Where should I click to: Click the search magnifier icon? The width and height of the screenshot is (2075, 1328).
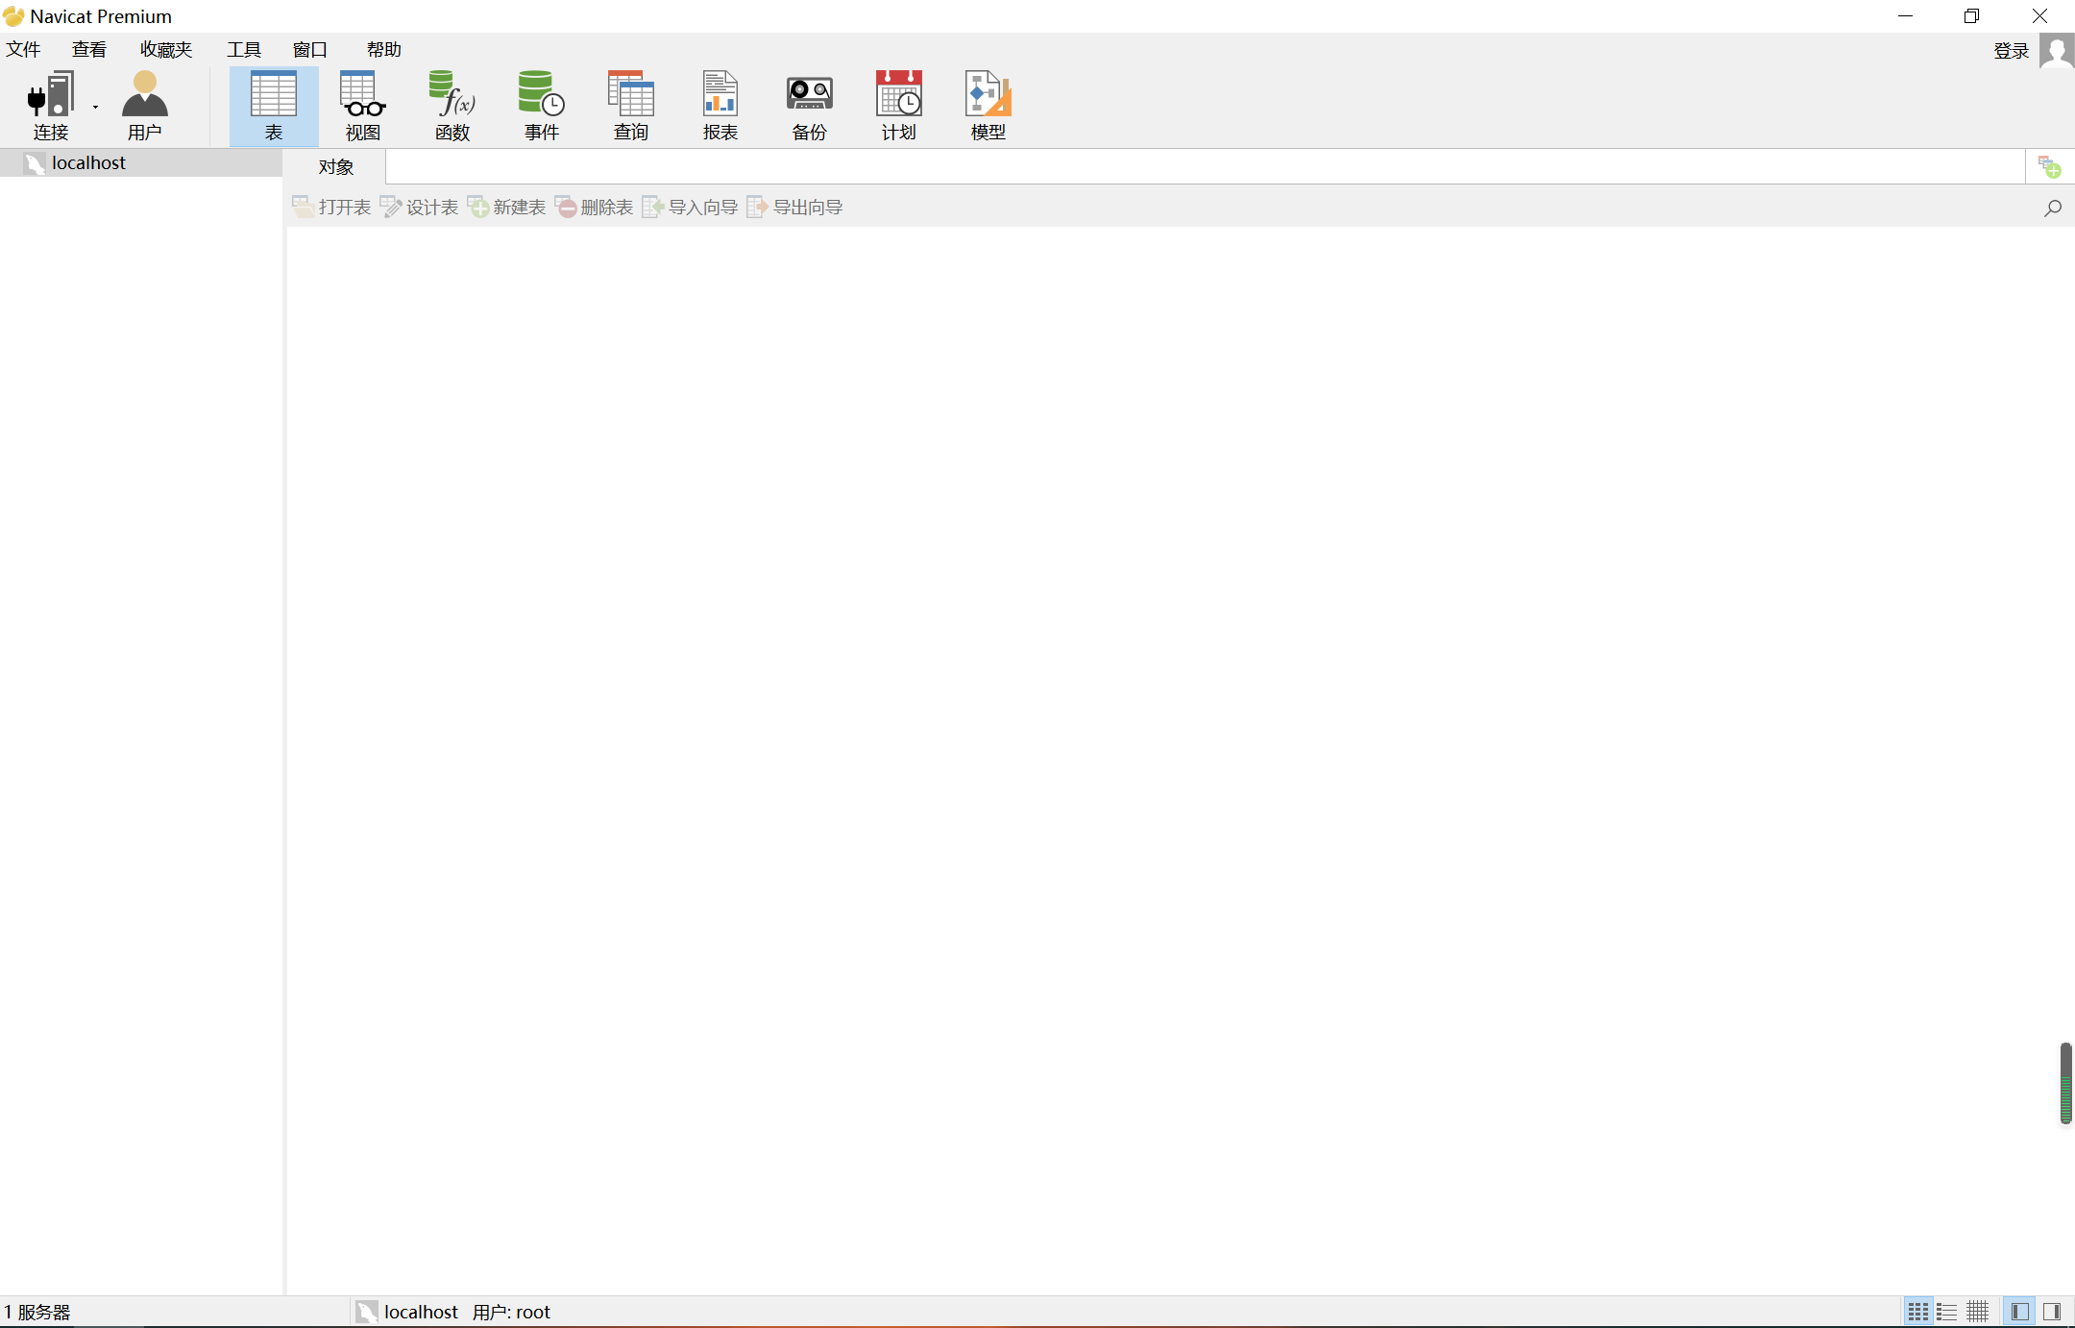(2052, 208)
